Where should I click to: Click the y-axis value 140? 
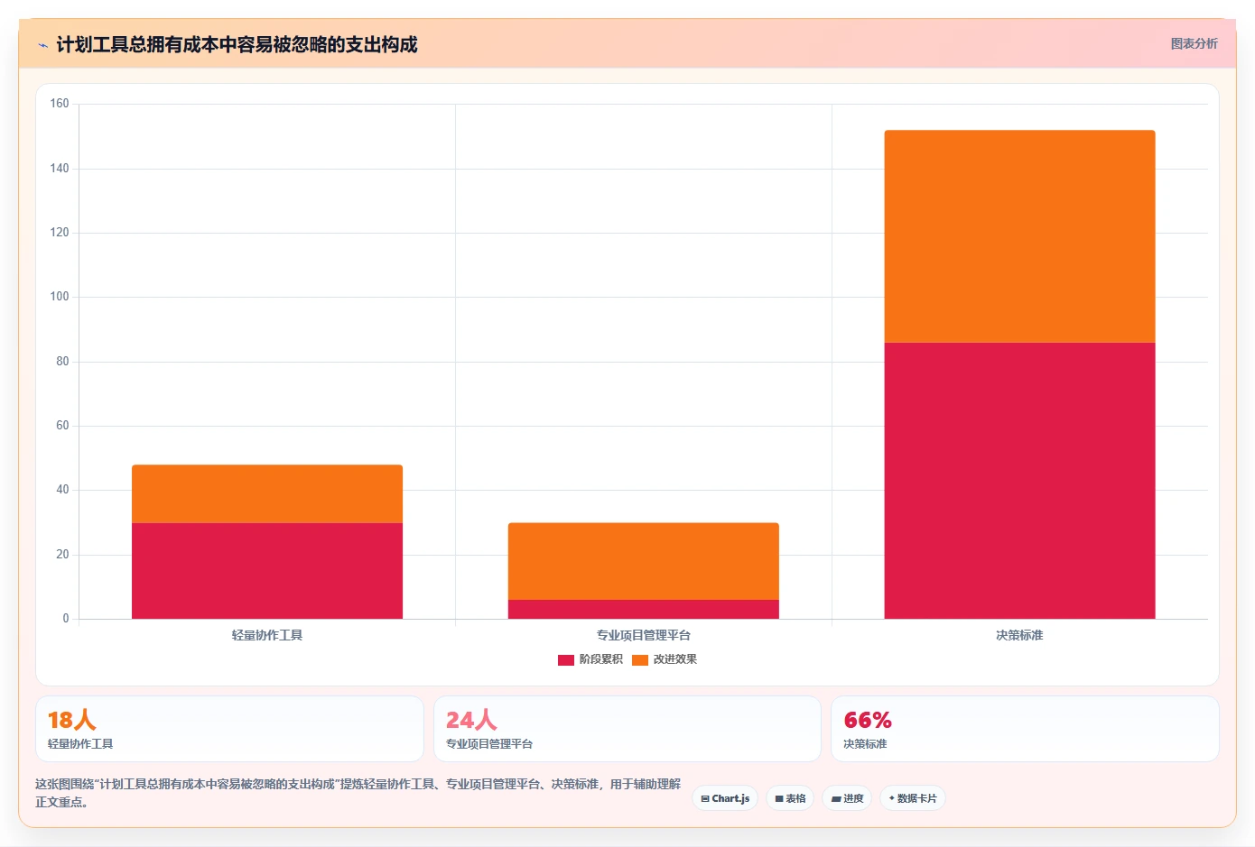click(60, 169)
